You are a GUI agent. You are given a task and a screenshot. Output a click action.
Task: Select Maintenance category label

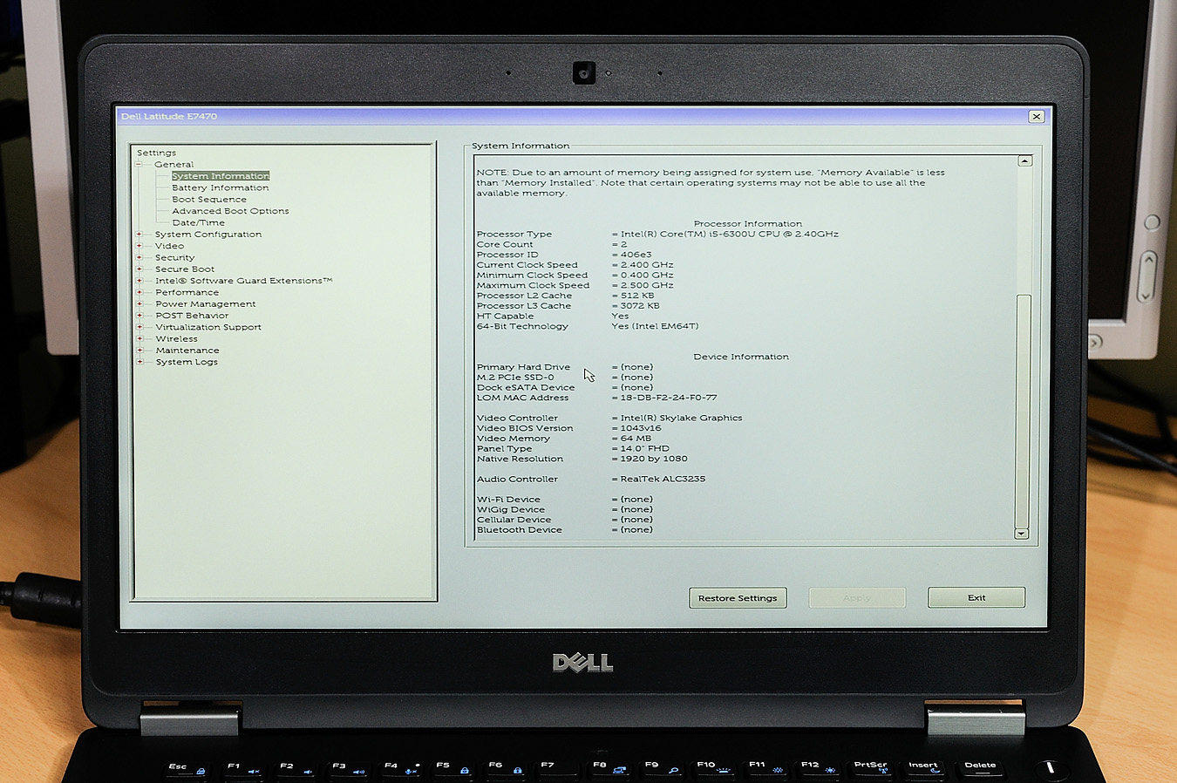(187, 351)
